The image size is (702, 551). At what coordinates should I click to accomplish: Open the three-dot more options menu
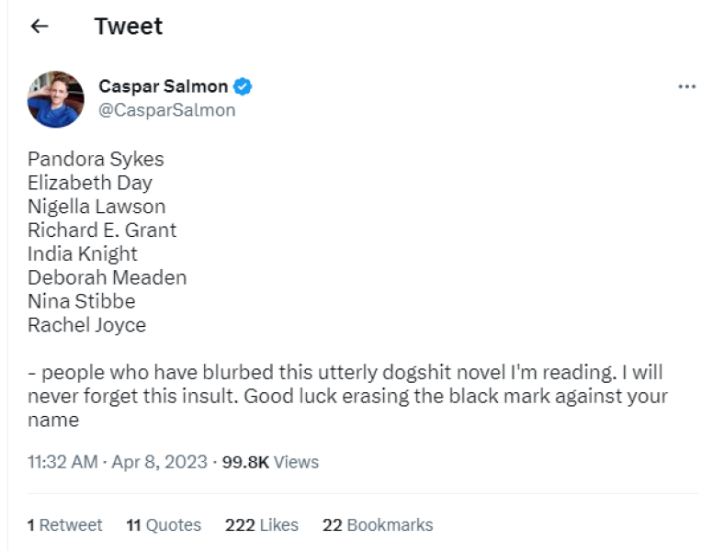pos(685,86)
